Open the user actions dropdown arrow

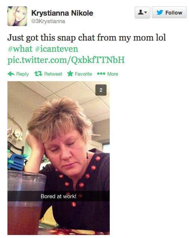coord(145,12)
